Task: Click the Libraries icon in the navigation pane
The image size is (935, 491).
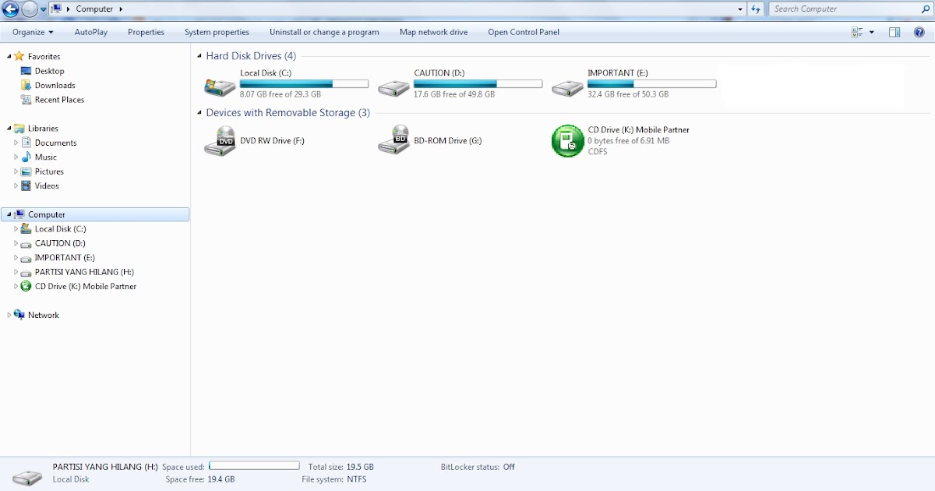Action: pos(19,128)
